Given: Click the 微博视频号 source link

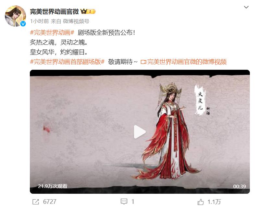Looking at the screenshot, I should [x=76, y=21].
